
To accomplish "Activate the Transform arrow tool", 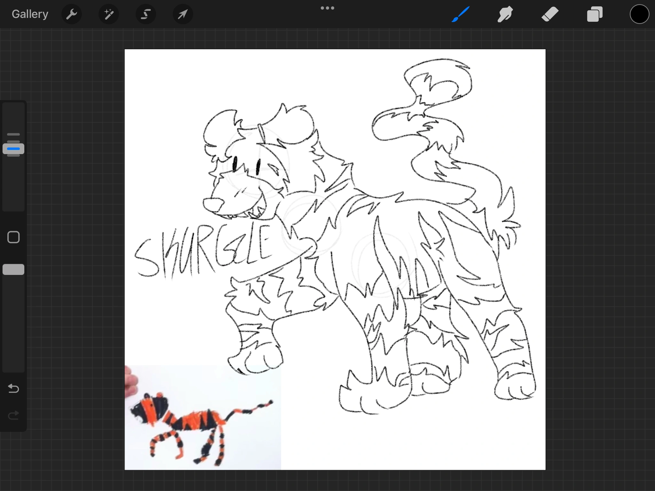I will 183,14.
